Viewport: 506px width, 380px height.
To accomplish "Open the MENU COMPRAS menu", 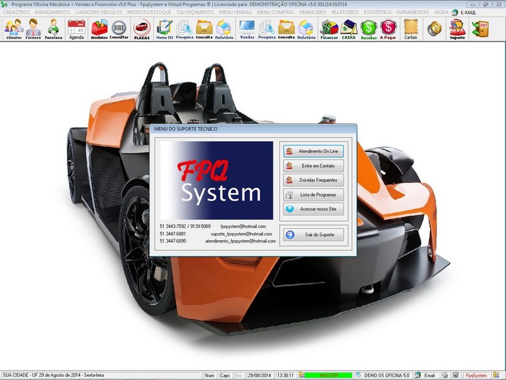I will click(x=275, y=12).
